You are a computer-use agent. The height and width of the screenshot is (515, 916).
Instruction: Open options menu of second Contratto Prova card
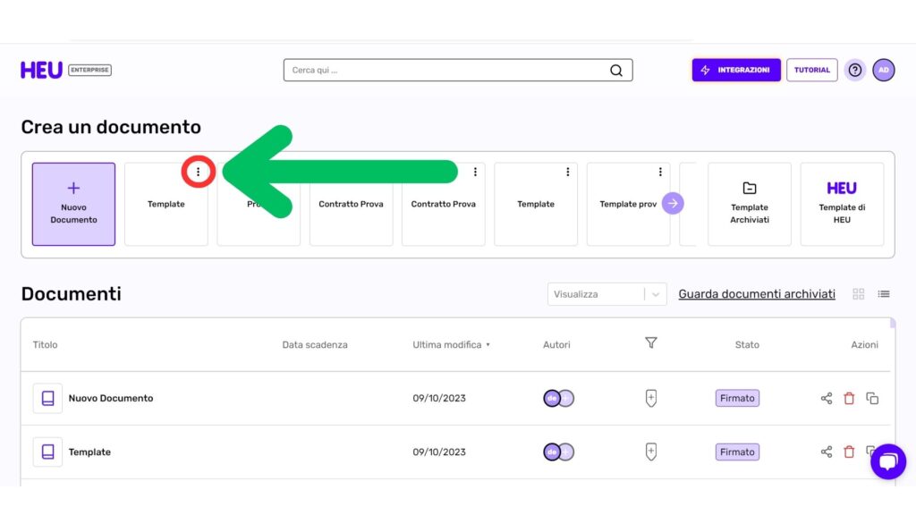click(x=475, y=172)
